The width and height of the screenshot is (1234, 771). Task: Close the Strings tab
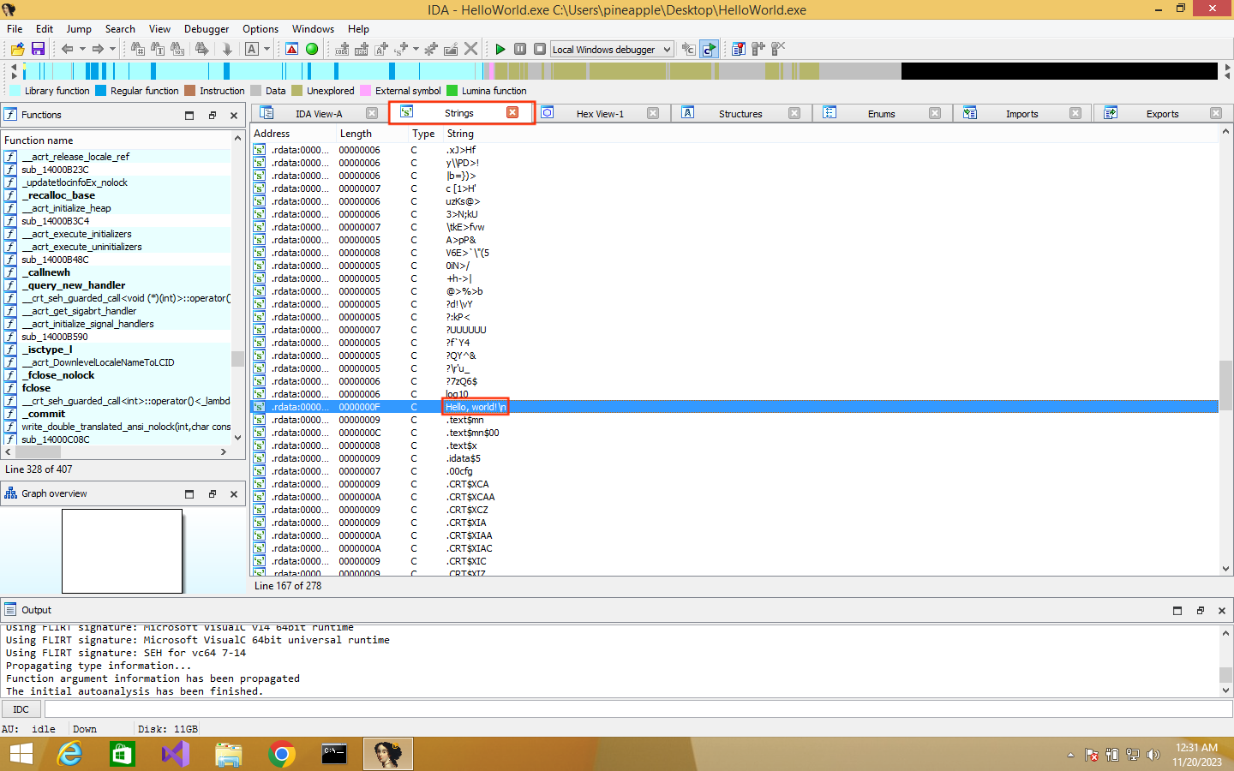click(x=512, y=112)
